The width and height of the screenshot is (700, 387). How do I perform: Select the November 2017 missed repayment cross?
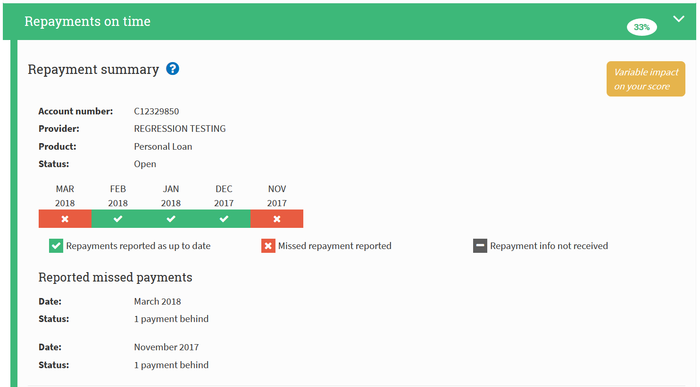tap(277, 219)
